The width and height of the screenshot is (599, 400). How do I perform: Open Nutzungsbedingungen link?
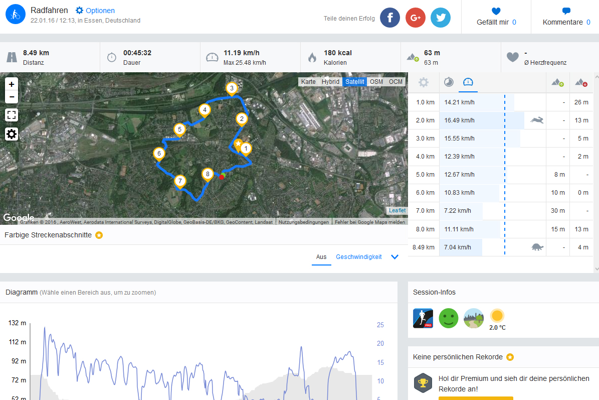point(304,222)
